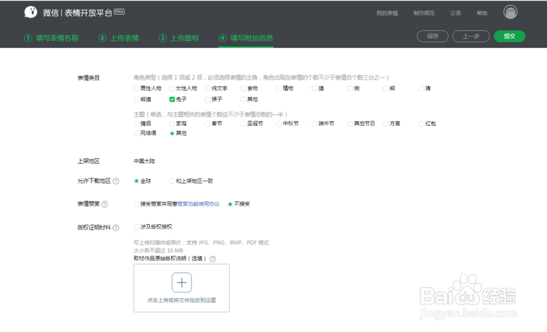The width and height of the screenshot is (547, 332).
Task: Click the green 提交 submit button
Action: tap(509, 36)
